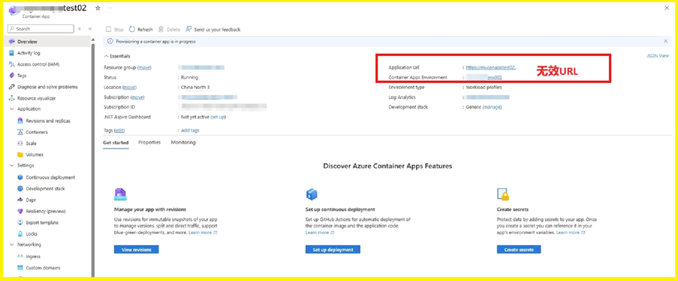
Task: Collapse the Essentials section
Action: tap(106, 56)
